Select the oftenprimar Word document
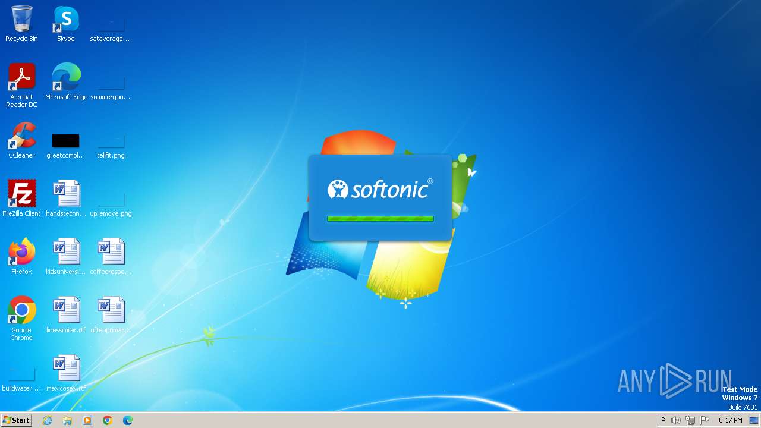The height and width of the screenshot is (428, 761). tap(111, 315)
